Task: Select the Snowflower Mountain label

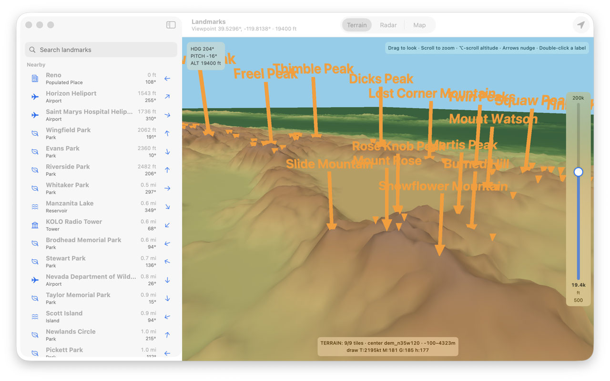Action: coord(443,186)
